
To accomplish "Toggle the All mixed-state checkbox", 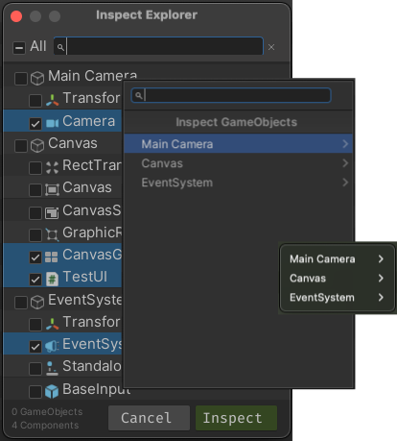I will [x=19, y=48].
